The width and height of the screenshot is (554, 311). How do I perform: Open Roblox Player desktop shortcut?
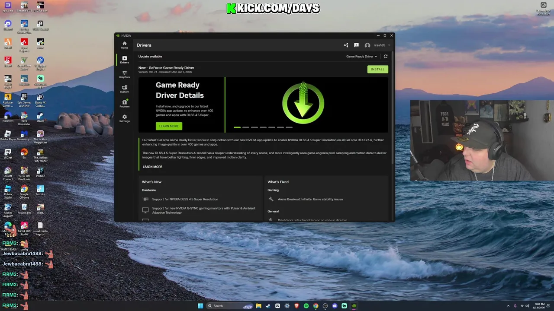pos(8,136)
